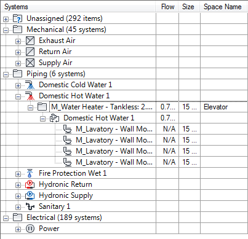Click the Domestic Cold Water faucet icon
The width and height of the screenshot is (248, 239).
[30, 85]
